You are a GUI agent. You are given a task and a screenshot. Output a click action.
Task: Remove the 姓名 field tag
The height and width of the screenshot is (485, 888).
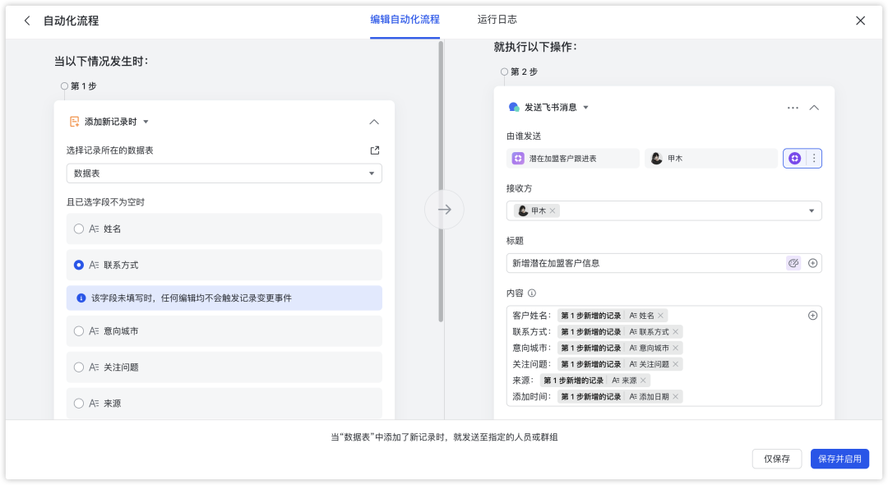[660, 316]
